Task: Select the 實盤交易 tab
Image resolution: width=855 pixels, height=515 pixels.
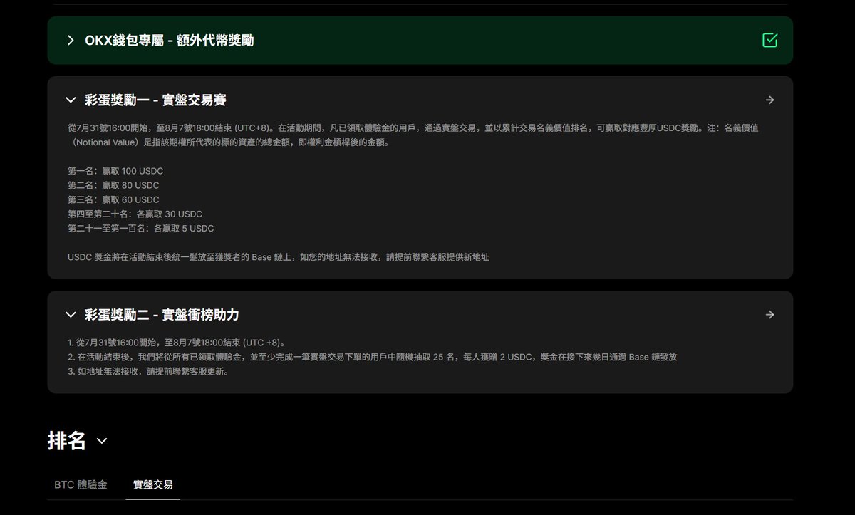Action: (x=153, y=484)
